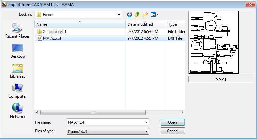Click the pattern preview thumbnail
Screen dimensions: 257x139
(214, 42)
